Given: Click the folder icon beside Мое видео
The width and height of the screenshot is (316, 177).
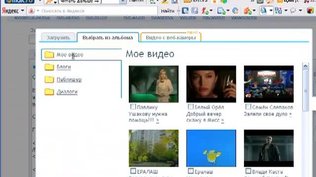Looking at the screenshot, I should point(49,55).
